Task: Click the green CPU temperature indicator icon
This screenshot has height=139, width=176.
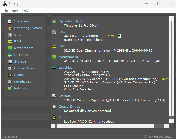Action: click(x=119, y=36)
